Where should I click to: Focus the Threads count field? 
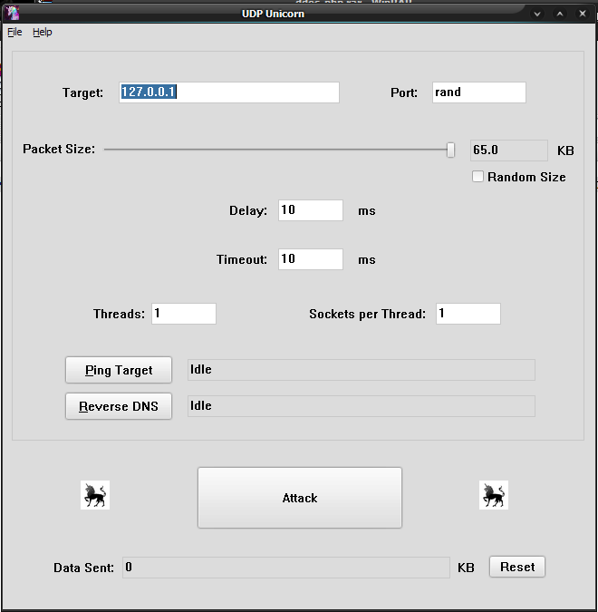click(184, 314)
